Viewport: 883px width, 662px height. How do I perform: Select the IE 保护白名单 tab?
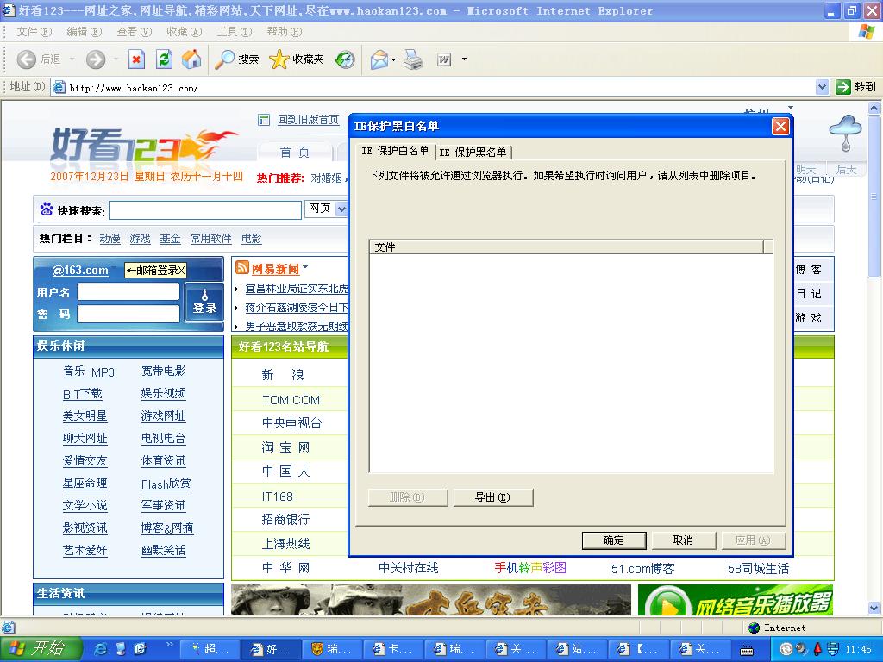tap(395, 150)
